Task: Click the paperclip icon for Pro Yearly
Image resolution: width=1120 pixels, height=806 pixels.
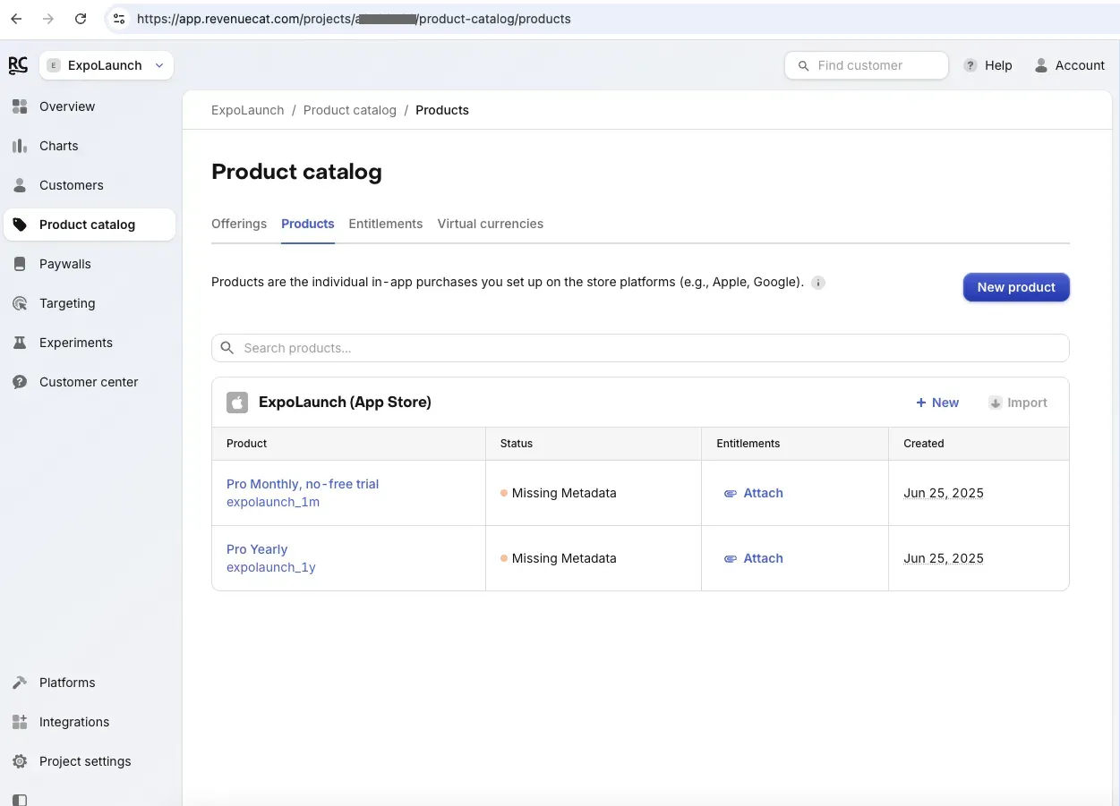Action: coord(731,558)
